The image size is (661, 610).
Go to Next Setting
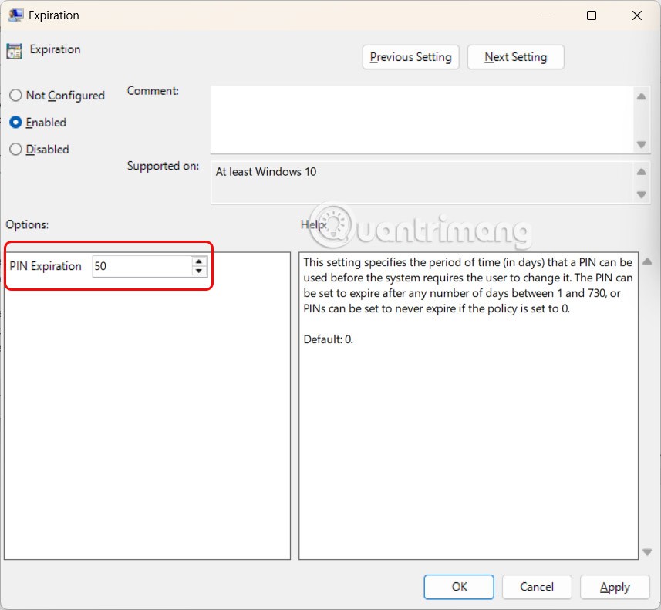pyautogui.click(x=515, y=57)
